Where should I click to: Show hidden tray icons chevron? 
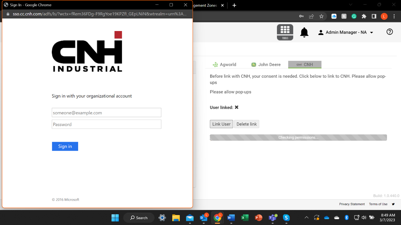tap(307, 217)
